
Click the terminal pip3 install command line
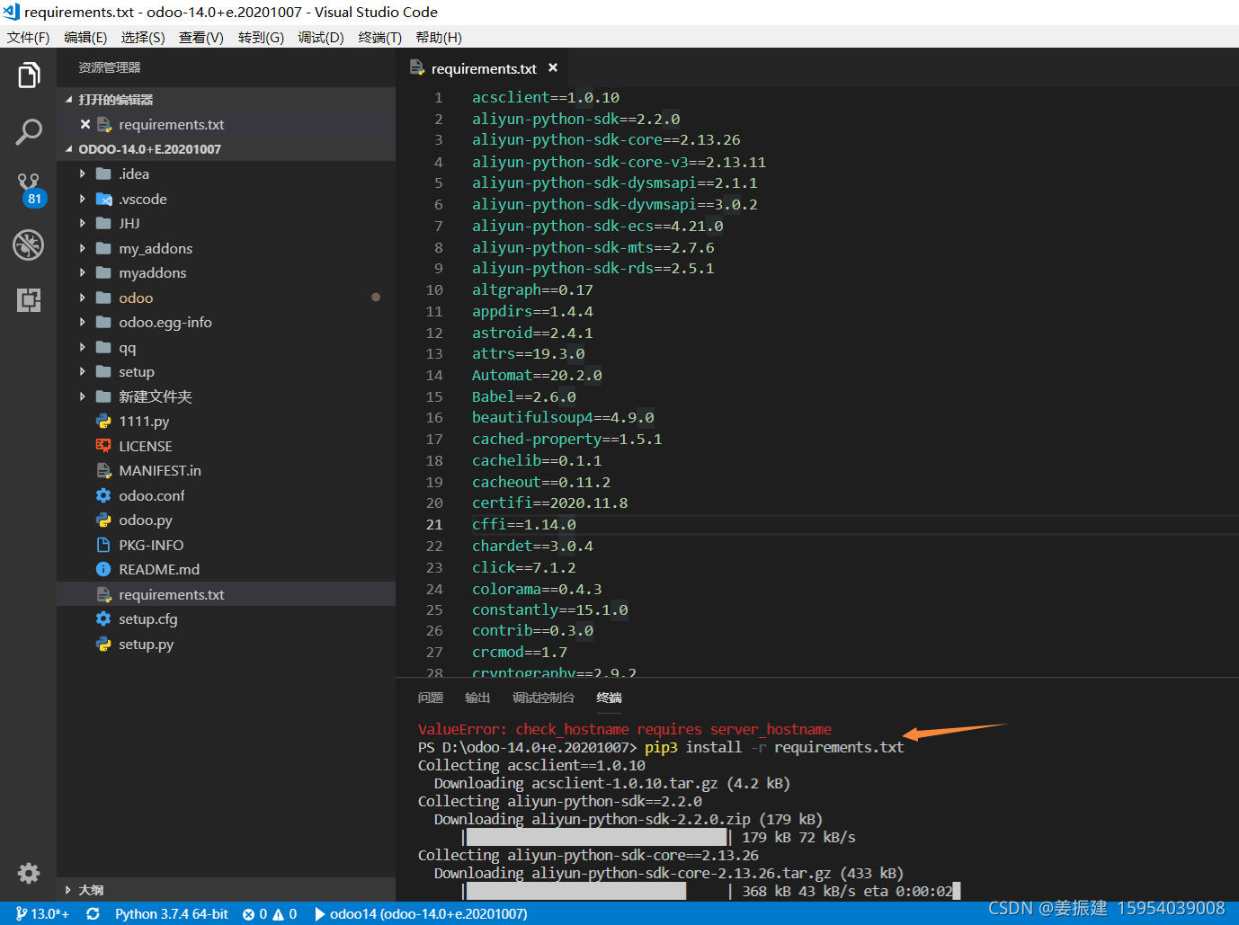coord(661,747)
